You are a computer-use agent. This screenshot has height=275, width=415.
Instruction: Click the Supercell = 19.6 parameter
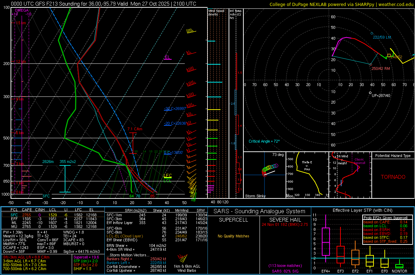coord(86,257)
